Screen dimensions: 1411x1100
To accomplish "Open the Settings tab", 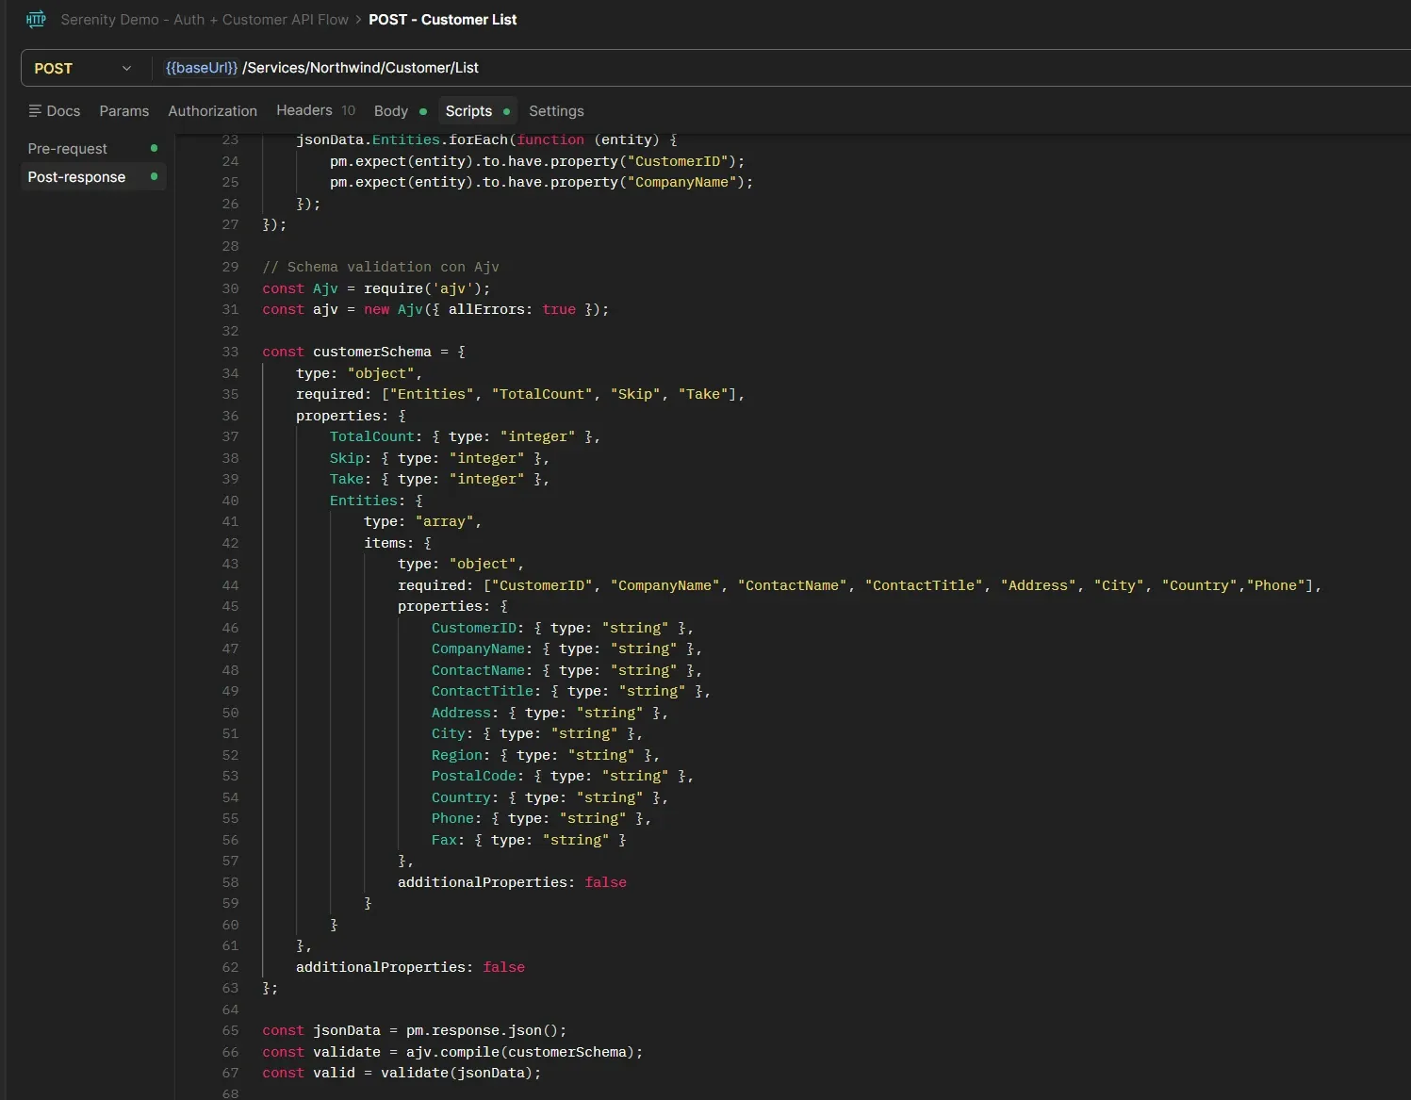I will point(556,110).
